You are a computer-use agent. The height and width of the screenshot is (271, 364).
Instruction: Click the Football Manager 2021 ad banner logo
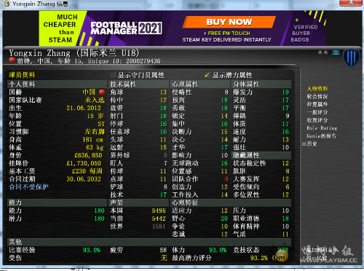point(126,28)
